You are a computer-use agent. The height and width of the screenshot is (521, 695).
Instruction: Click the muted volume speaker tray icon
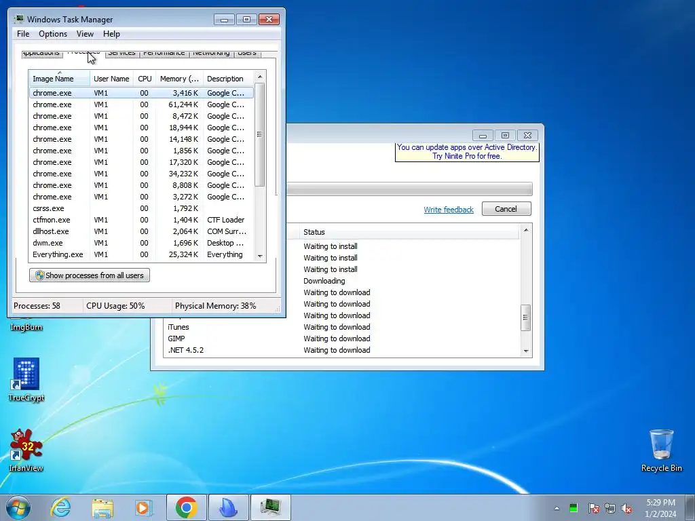(626, 508)
